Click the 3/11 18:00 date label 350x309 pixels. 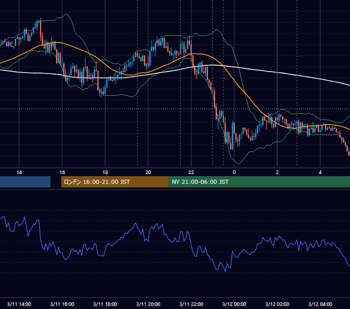105,304
